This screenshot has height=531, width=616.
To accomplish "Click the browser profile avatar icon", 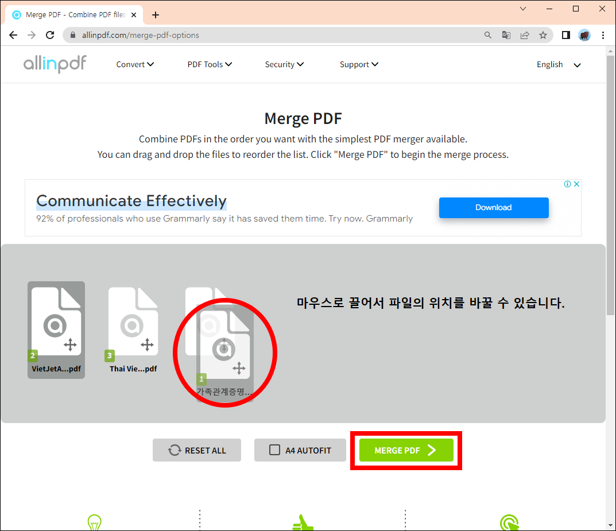I will point(584,35).
